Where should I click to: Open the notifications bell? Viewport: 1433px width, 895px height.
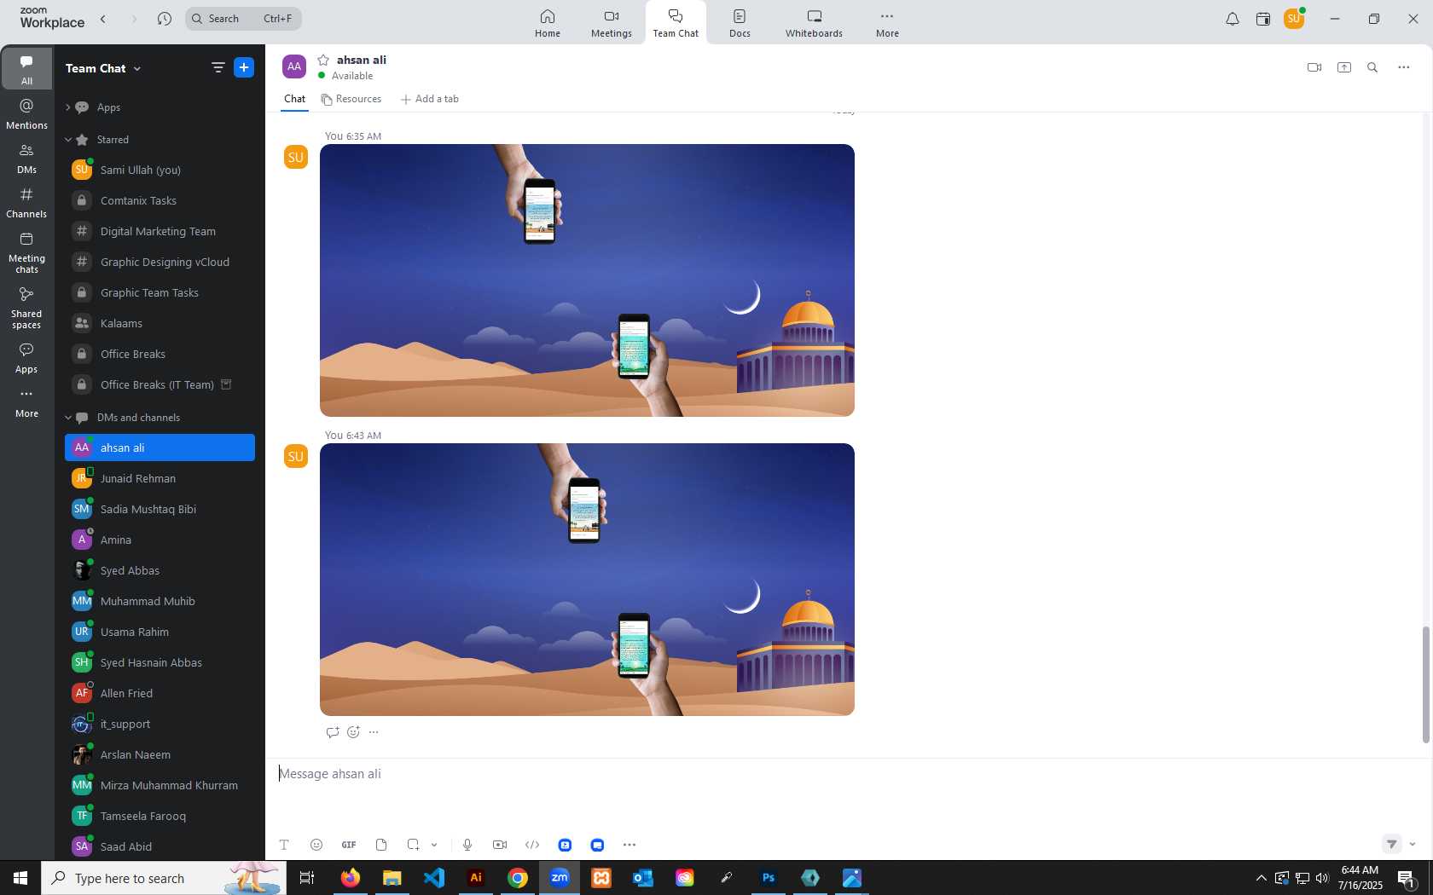click(1233, 19)
